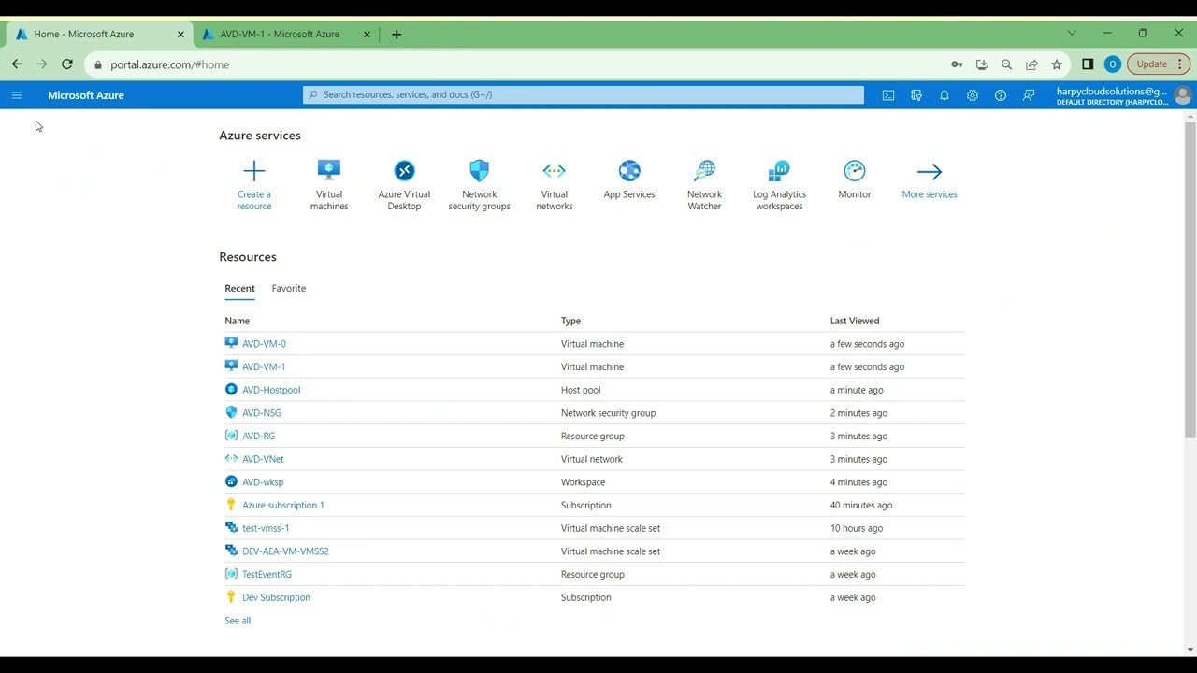Open the TestEventRG resource group link
Image resolution: width=1197 pixels, height=673 pixels.
267,575
